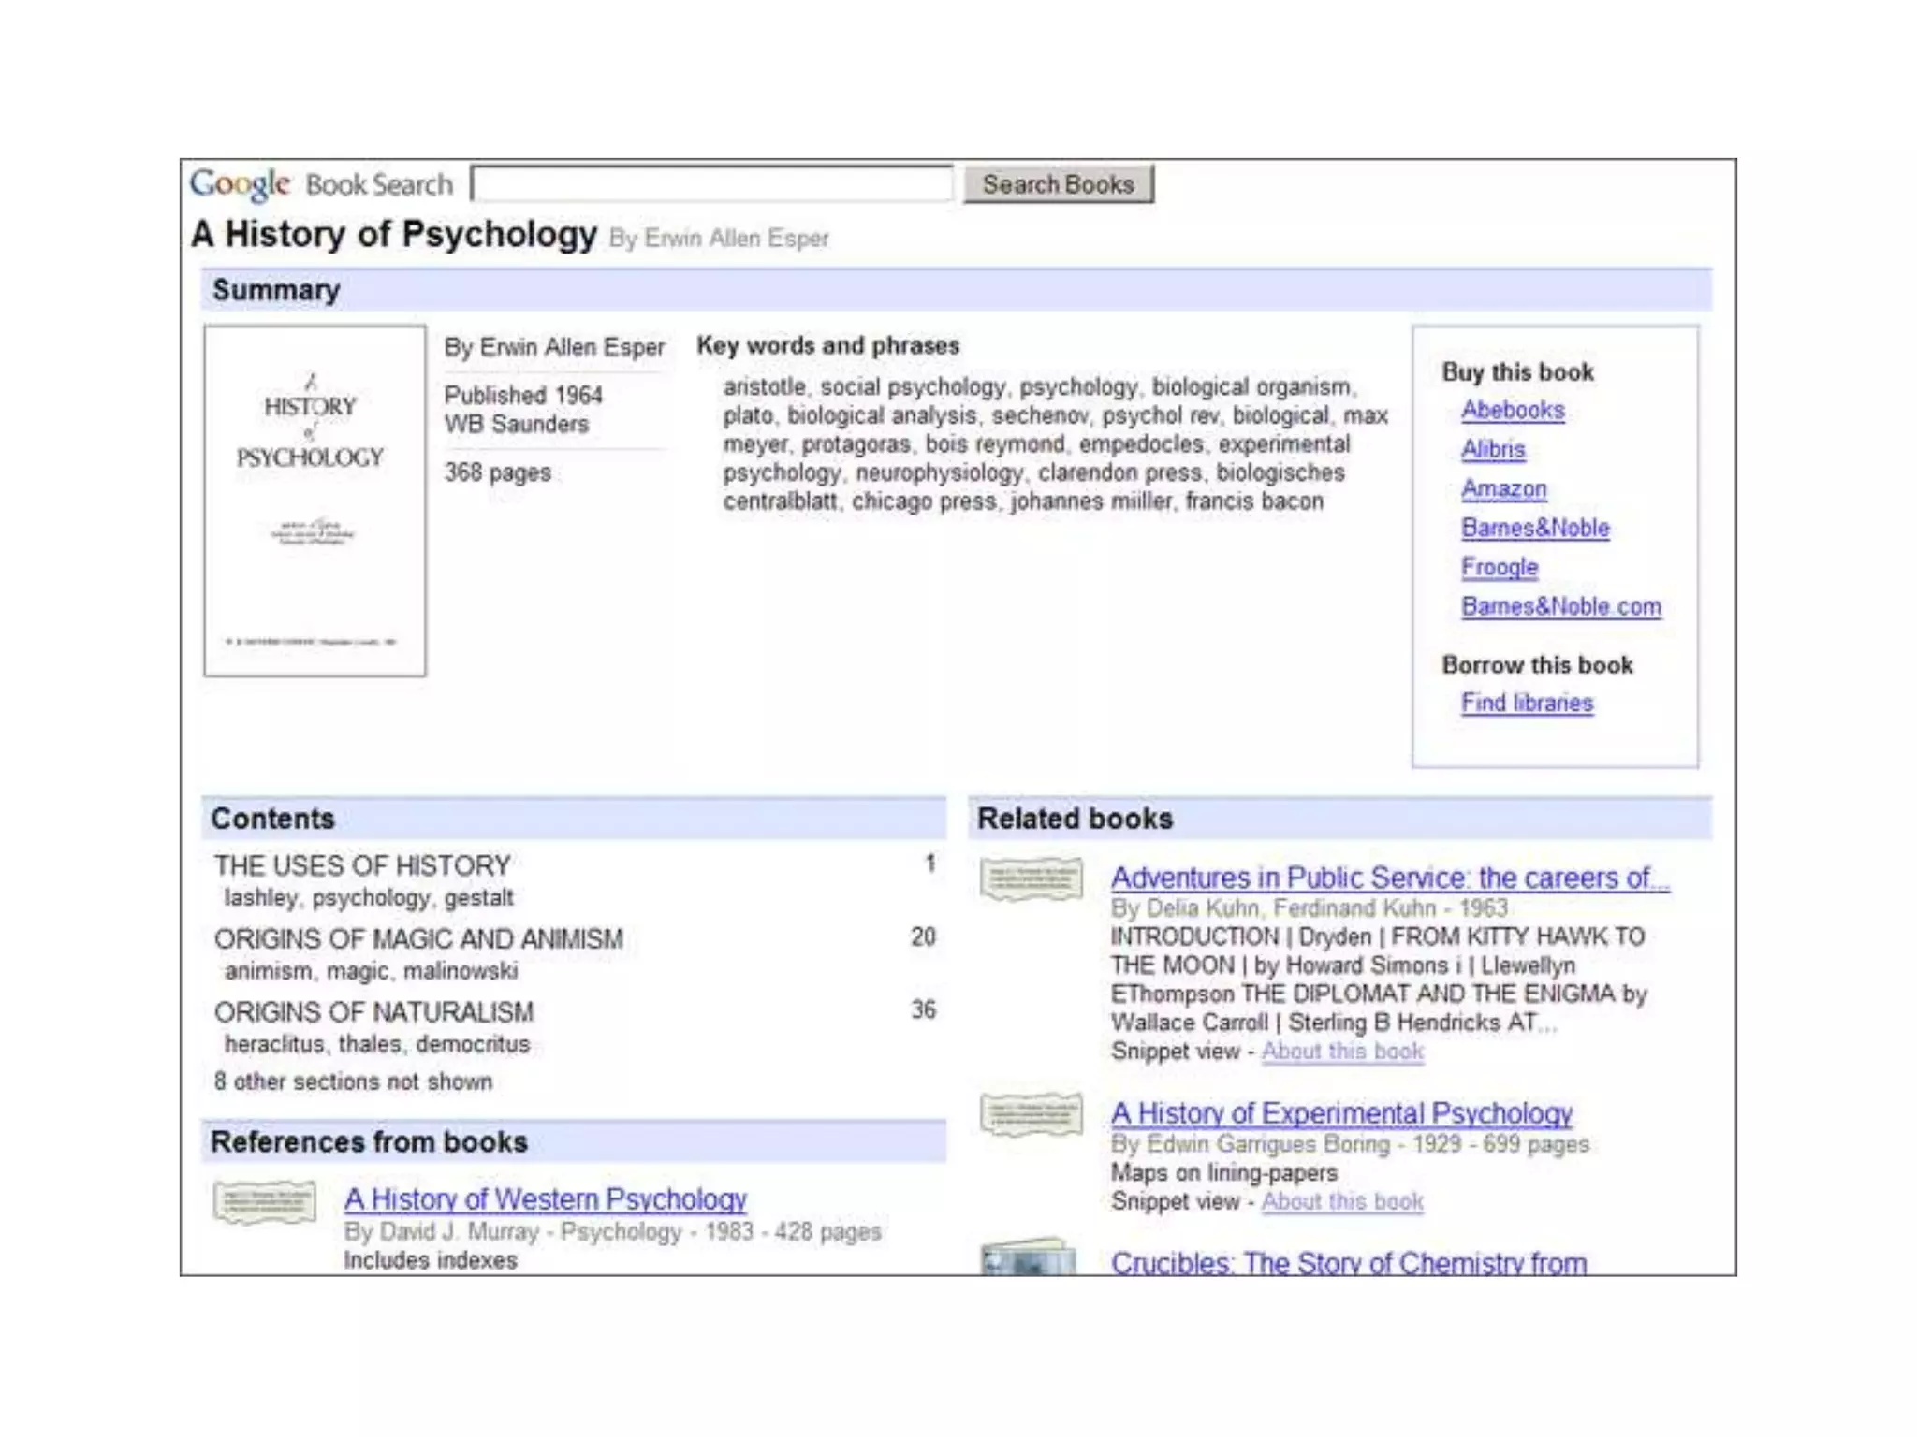Click the Experimental Psychology snippet thumbnail icon
1917x1437 pixels.
pyautogui.click(x=1031, y=1114)
